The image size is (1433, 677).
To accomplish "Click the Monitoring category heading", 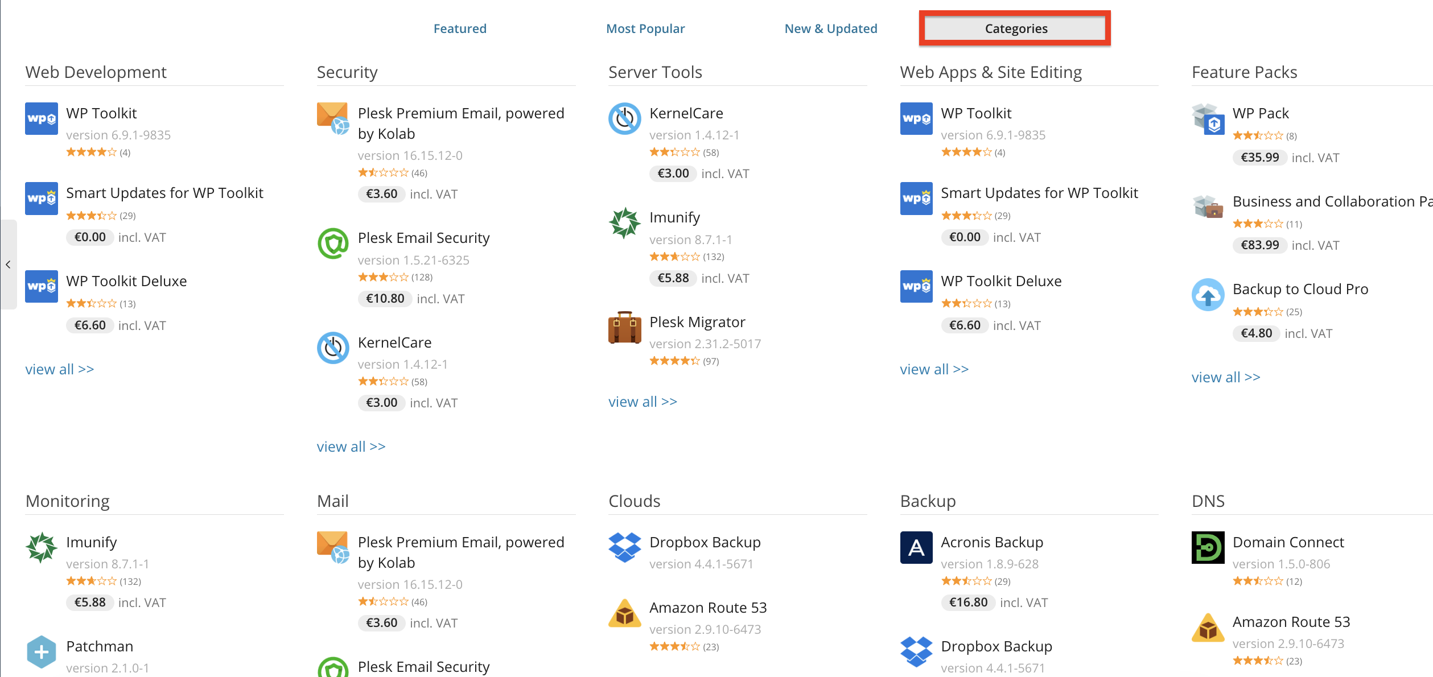I will pyautogui.click(x=67, y=501).
